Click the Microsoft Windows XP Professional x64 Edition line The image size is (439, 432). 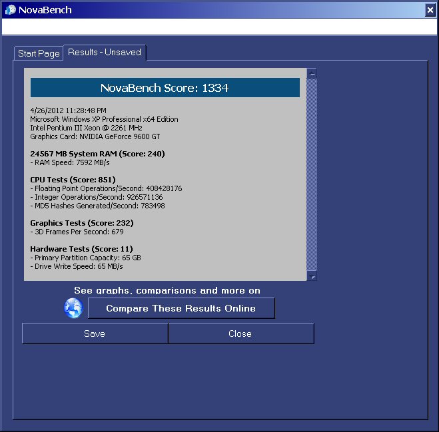104,119
